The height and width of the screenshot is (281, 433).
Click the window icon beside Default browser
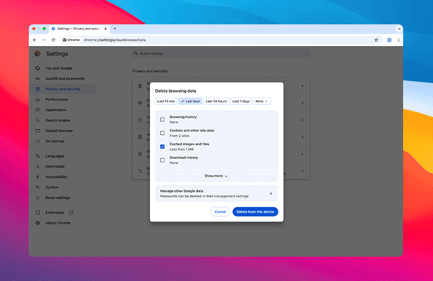[38, 131]
